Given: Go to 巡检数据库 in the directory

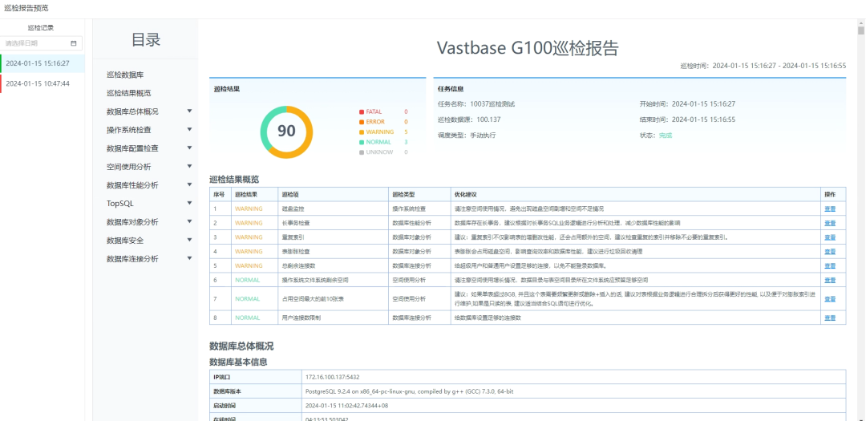Looking at the screenshot, I should pyautogui.click(x=125, y=75).
